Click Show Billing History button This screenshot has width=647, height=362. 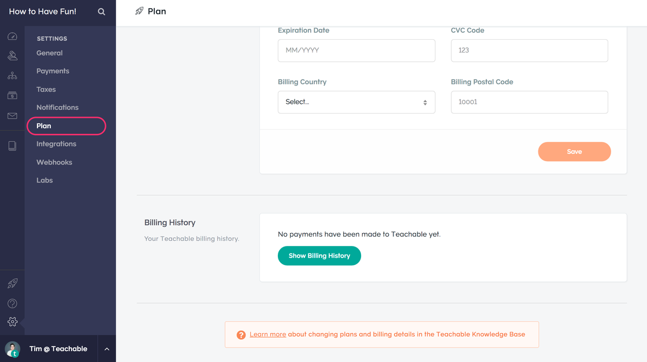319,256
